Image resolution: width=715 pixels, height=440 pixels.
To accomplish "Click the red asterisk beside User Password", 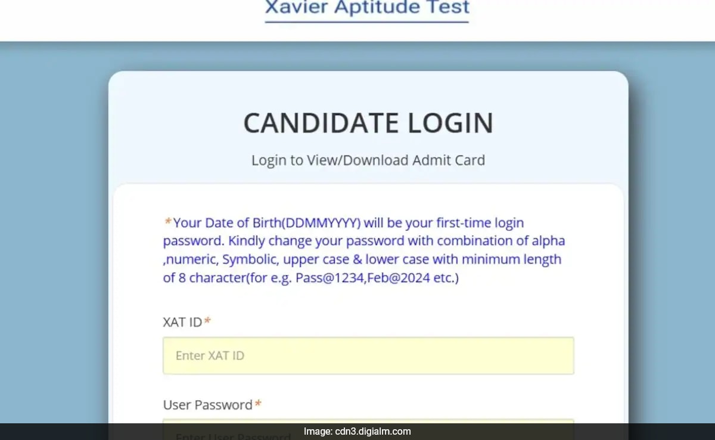I will tap(257, 403).
